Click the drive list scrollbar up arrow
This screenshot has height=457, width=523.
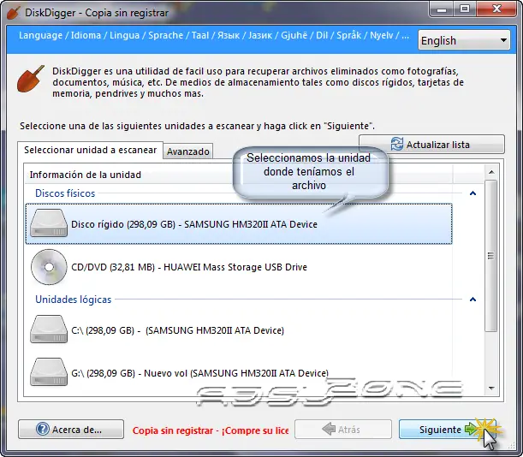[491, 172]
